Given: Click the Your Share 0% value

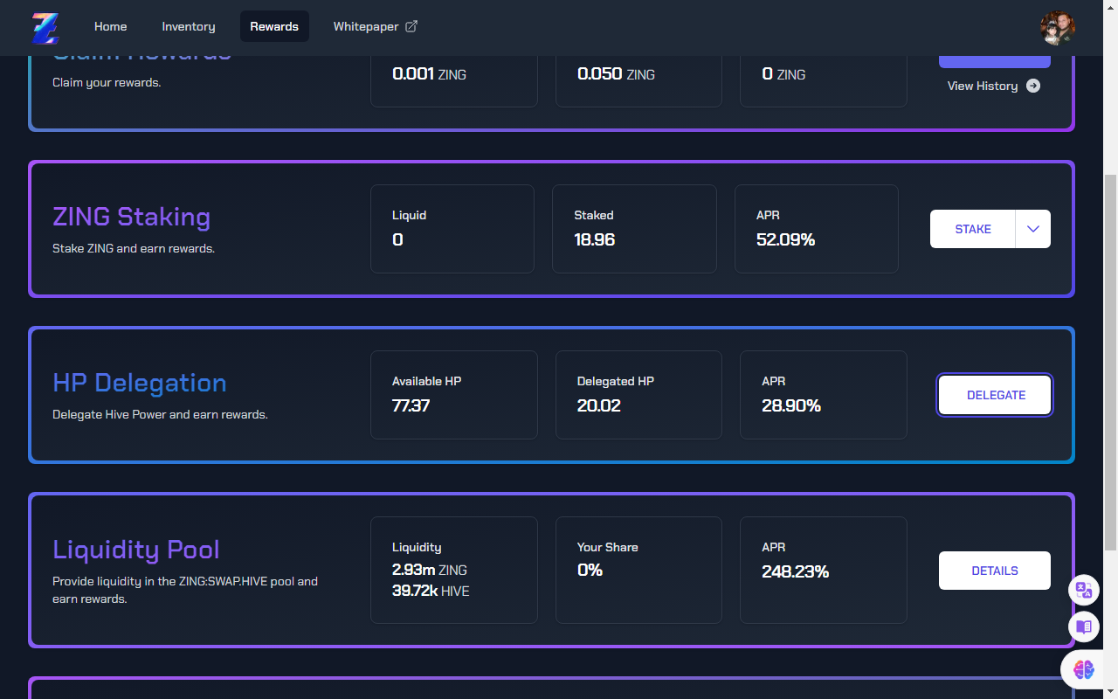Looking at the screenshot, I should click(590, 570).
